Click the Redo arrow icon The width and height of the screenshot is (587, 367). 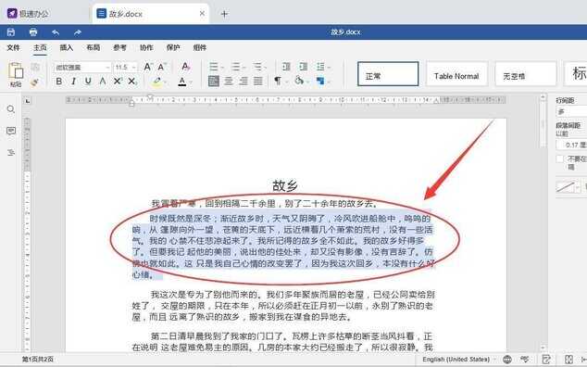point(78,32)
